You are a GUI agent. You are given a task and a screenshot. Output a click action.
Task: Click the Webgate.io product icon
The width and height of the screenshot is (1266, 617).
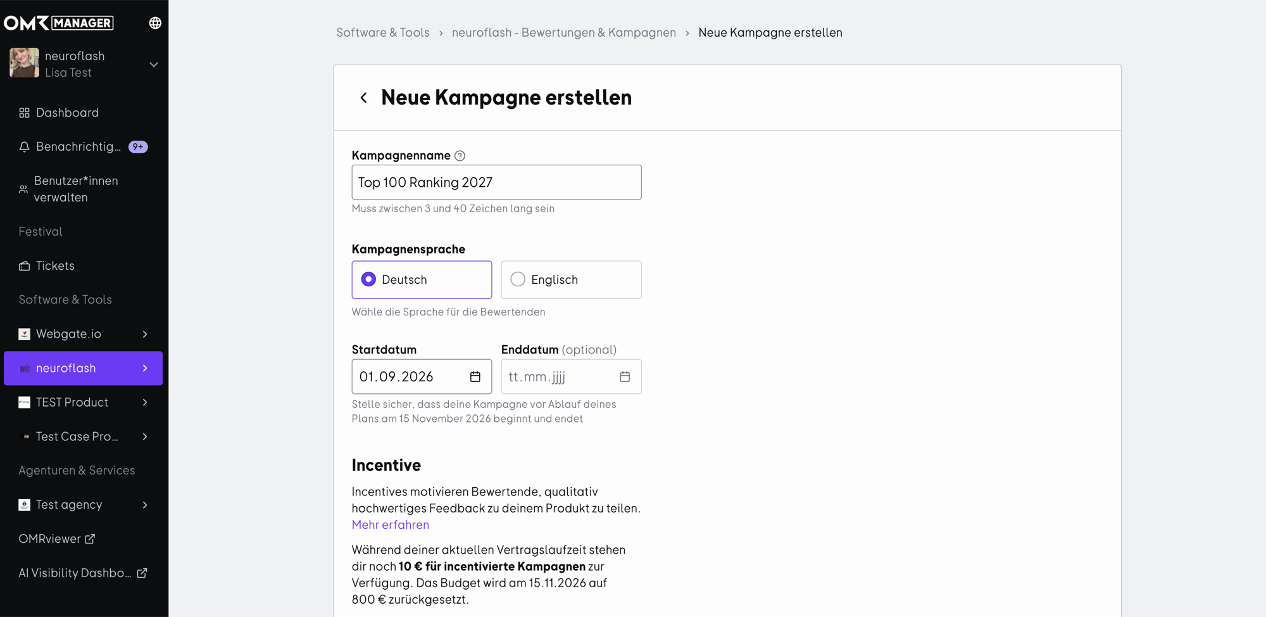click(24, 334)
